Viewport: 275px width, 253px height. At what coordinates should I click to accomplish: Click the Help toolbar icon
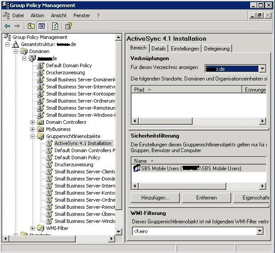click(68, 26)
